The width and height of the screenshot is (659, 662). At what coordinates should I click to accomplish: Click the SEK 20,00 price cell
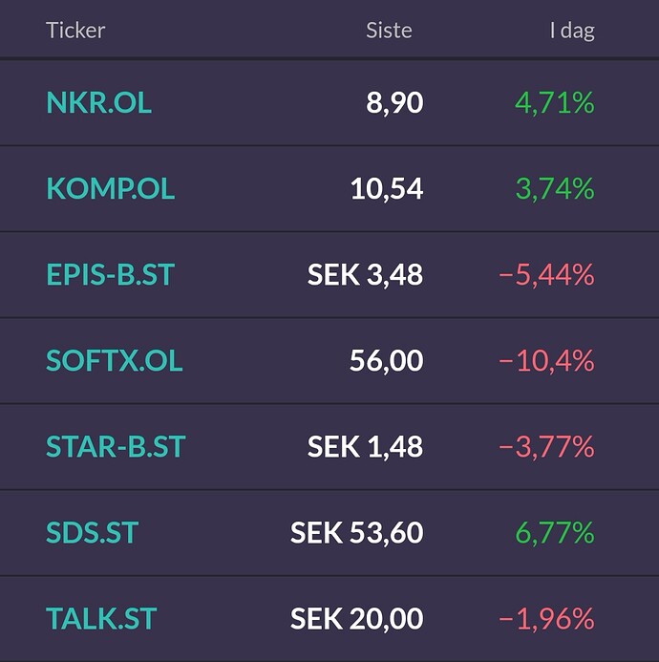coord(357,619)
